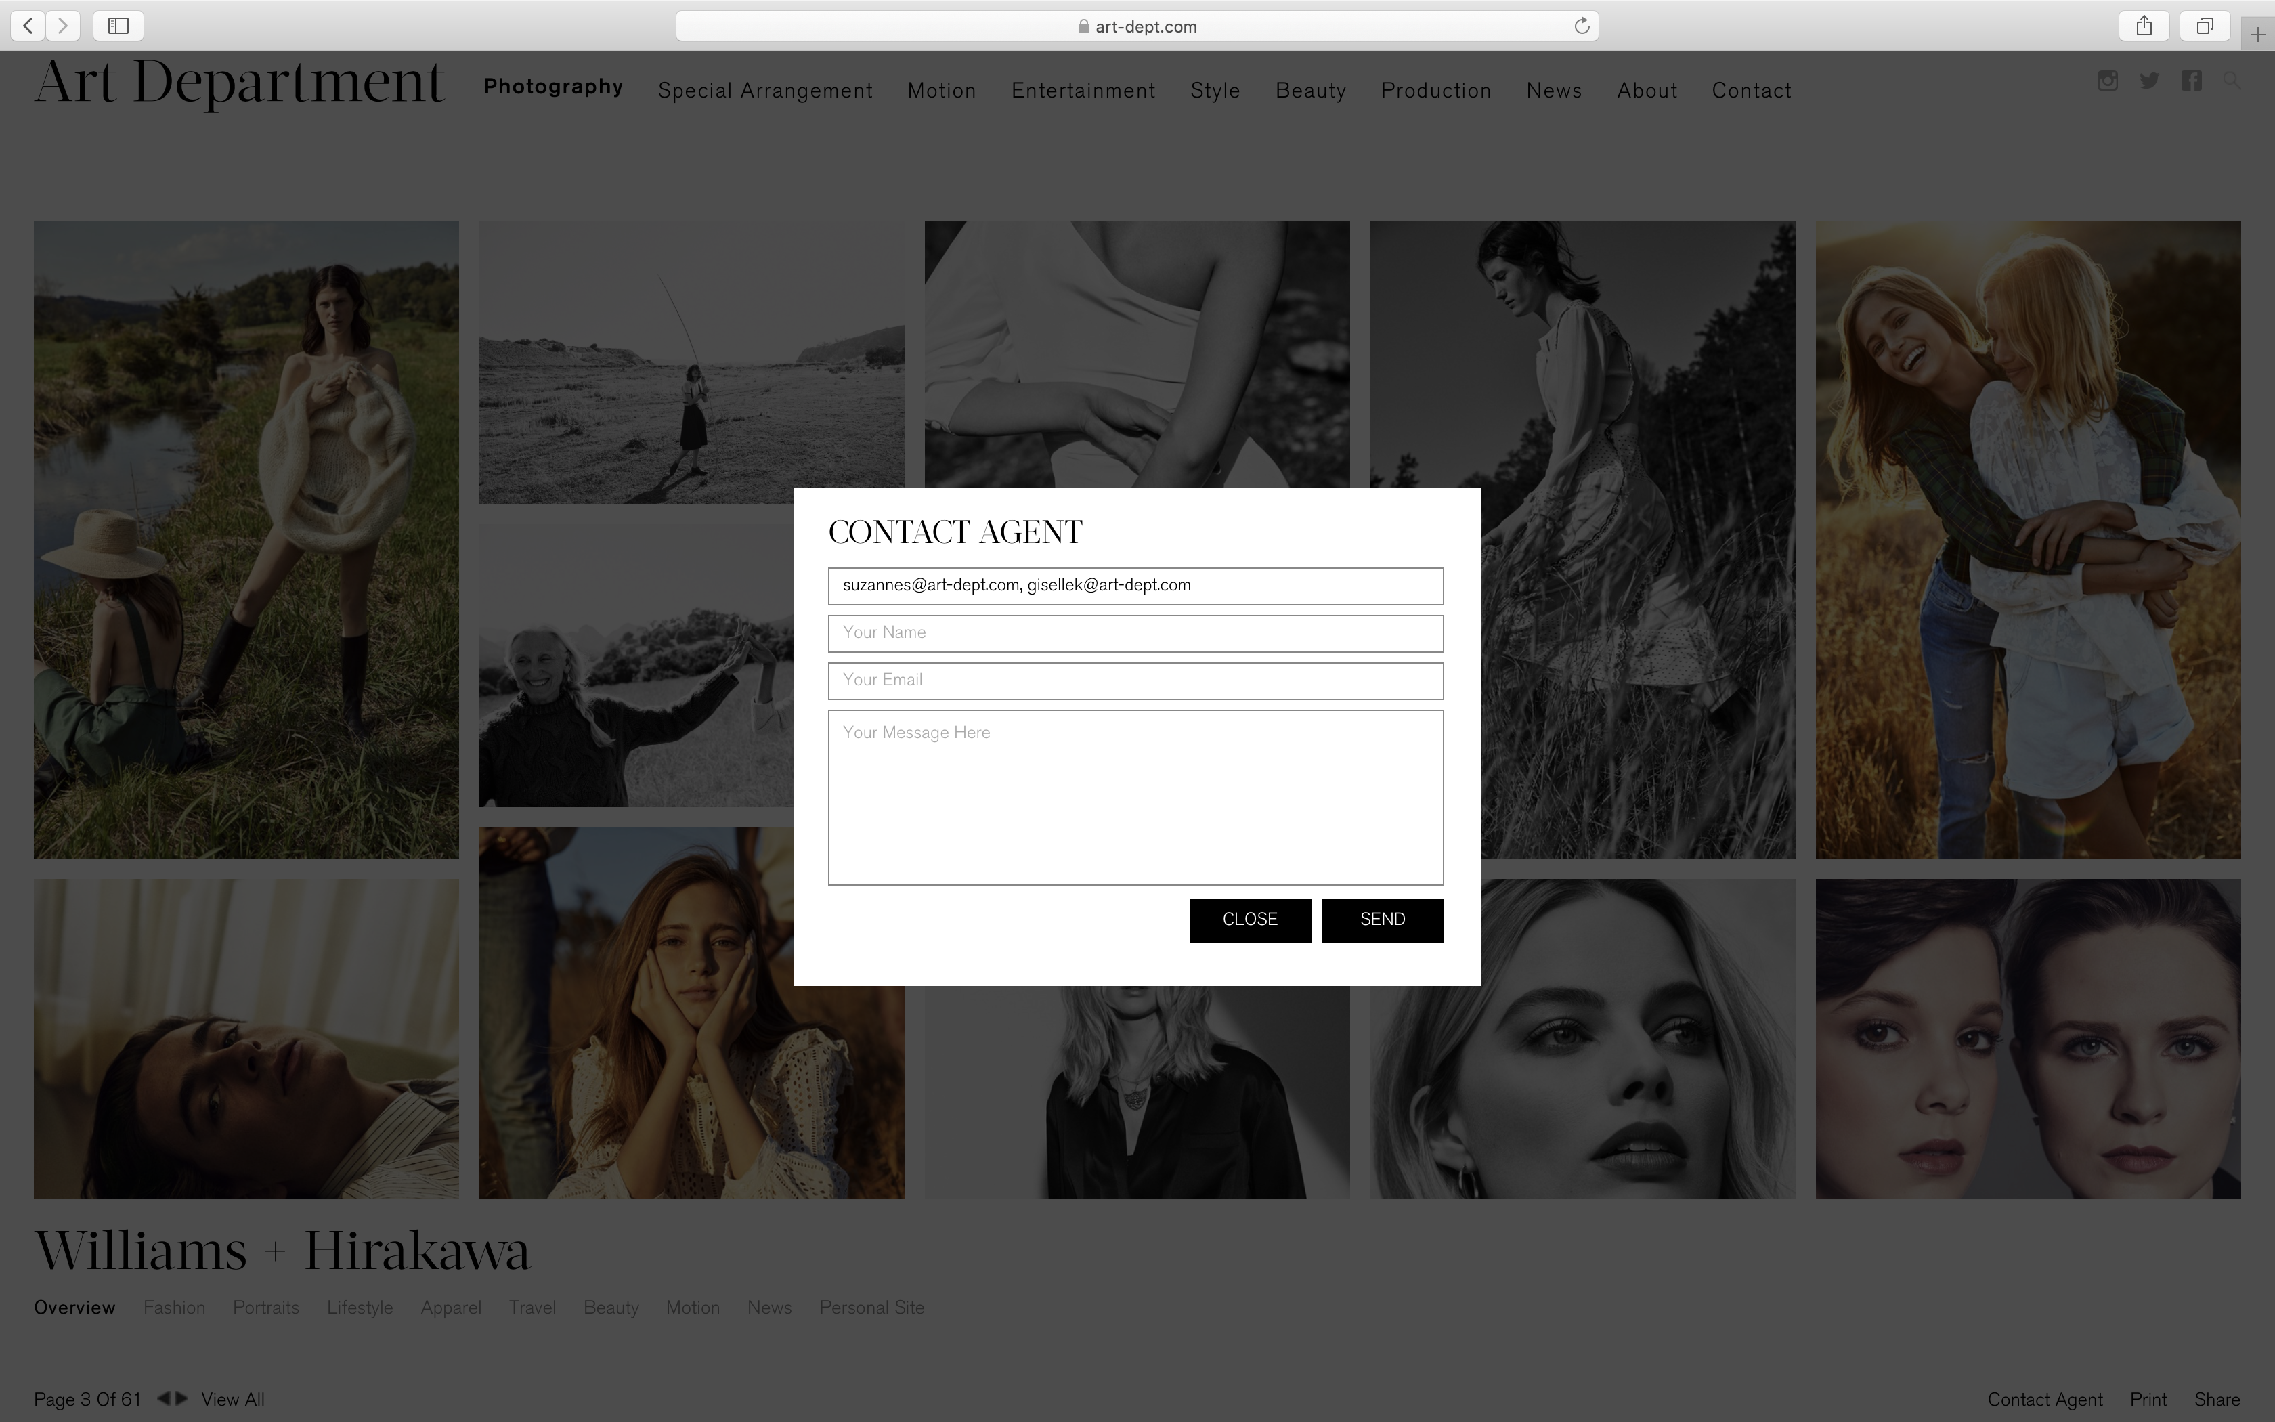
Task: Toggle the Safari sidebar icon
Action: 118,26
